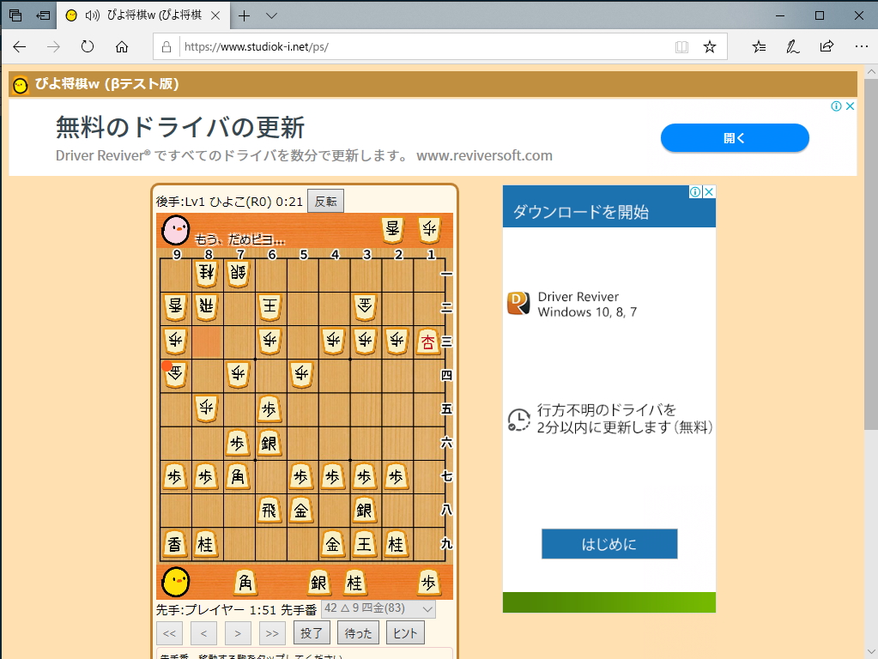Select the player's king (王) piece
The image size is (878, 659).
coord(364,544)
